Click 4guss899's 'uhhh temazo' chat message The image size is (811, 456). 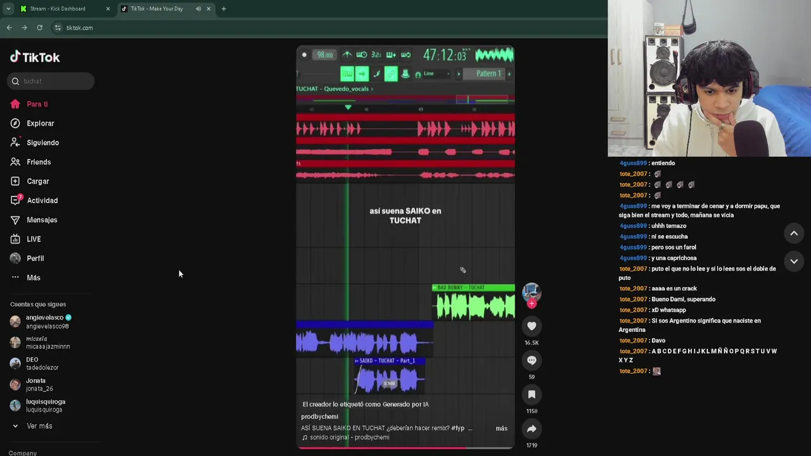(653, 225)
